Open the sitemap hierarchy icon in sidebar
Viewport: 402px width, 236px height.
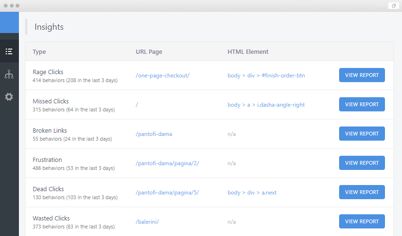9,74
